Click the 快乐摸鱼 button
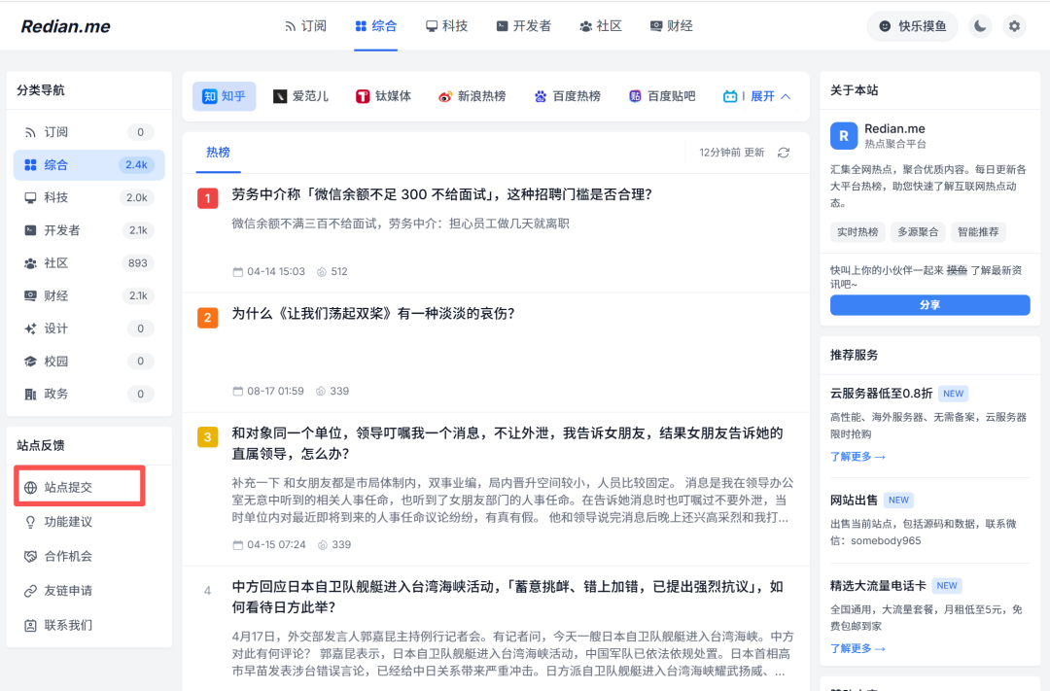1050x691 pixels. click(913, 26)
